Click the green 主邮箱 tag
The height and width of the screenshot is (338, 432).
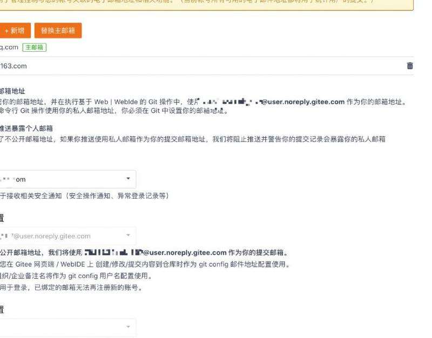35,48
